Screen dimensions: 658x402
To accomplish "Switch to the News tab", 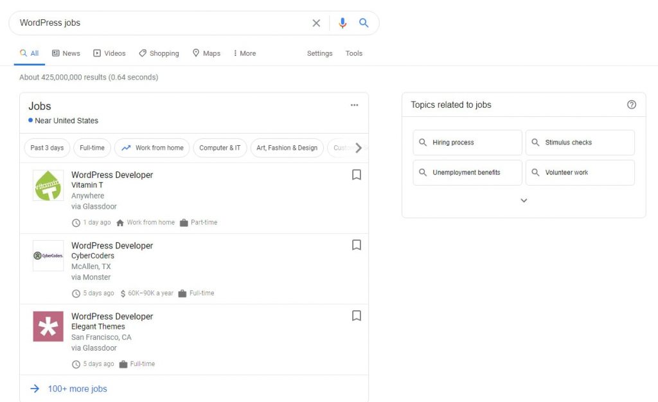I will click(66, 53).
